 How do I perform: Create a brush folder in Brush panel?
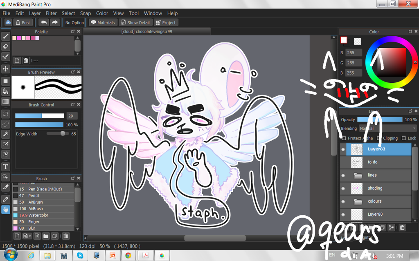pos(46,236)
